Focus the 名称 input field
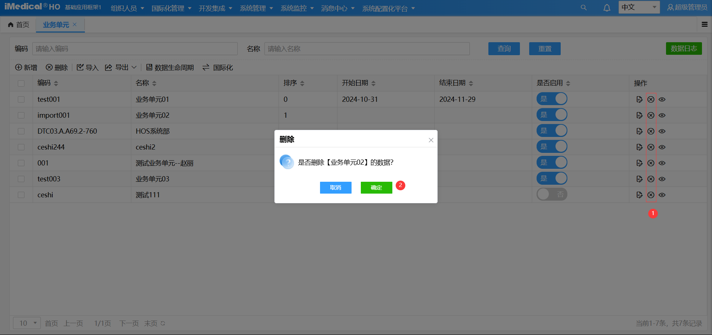Viewport: 712px width, 335px height. [367, 48]
